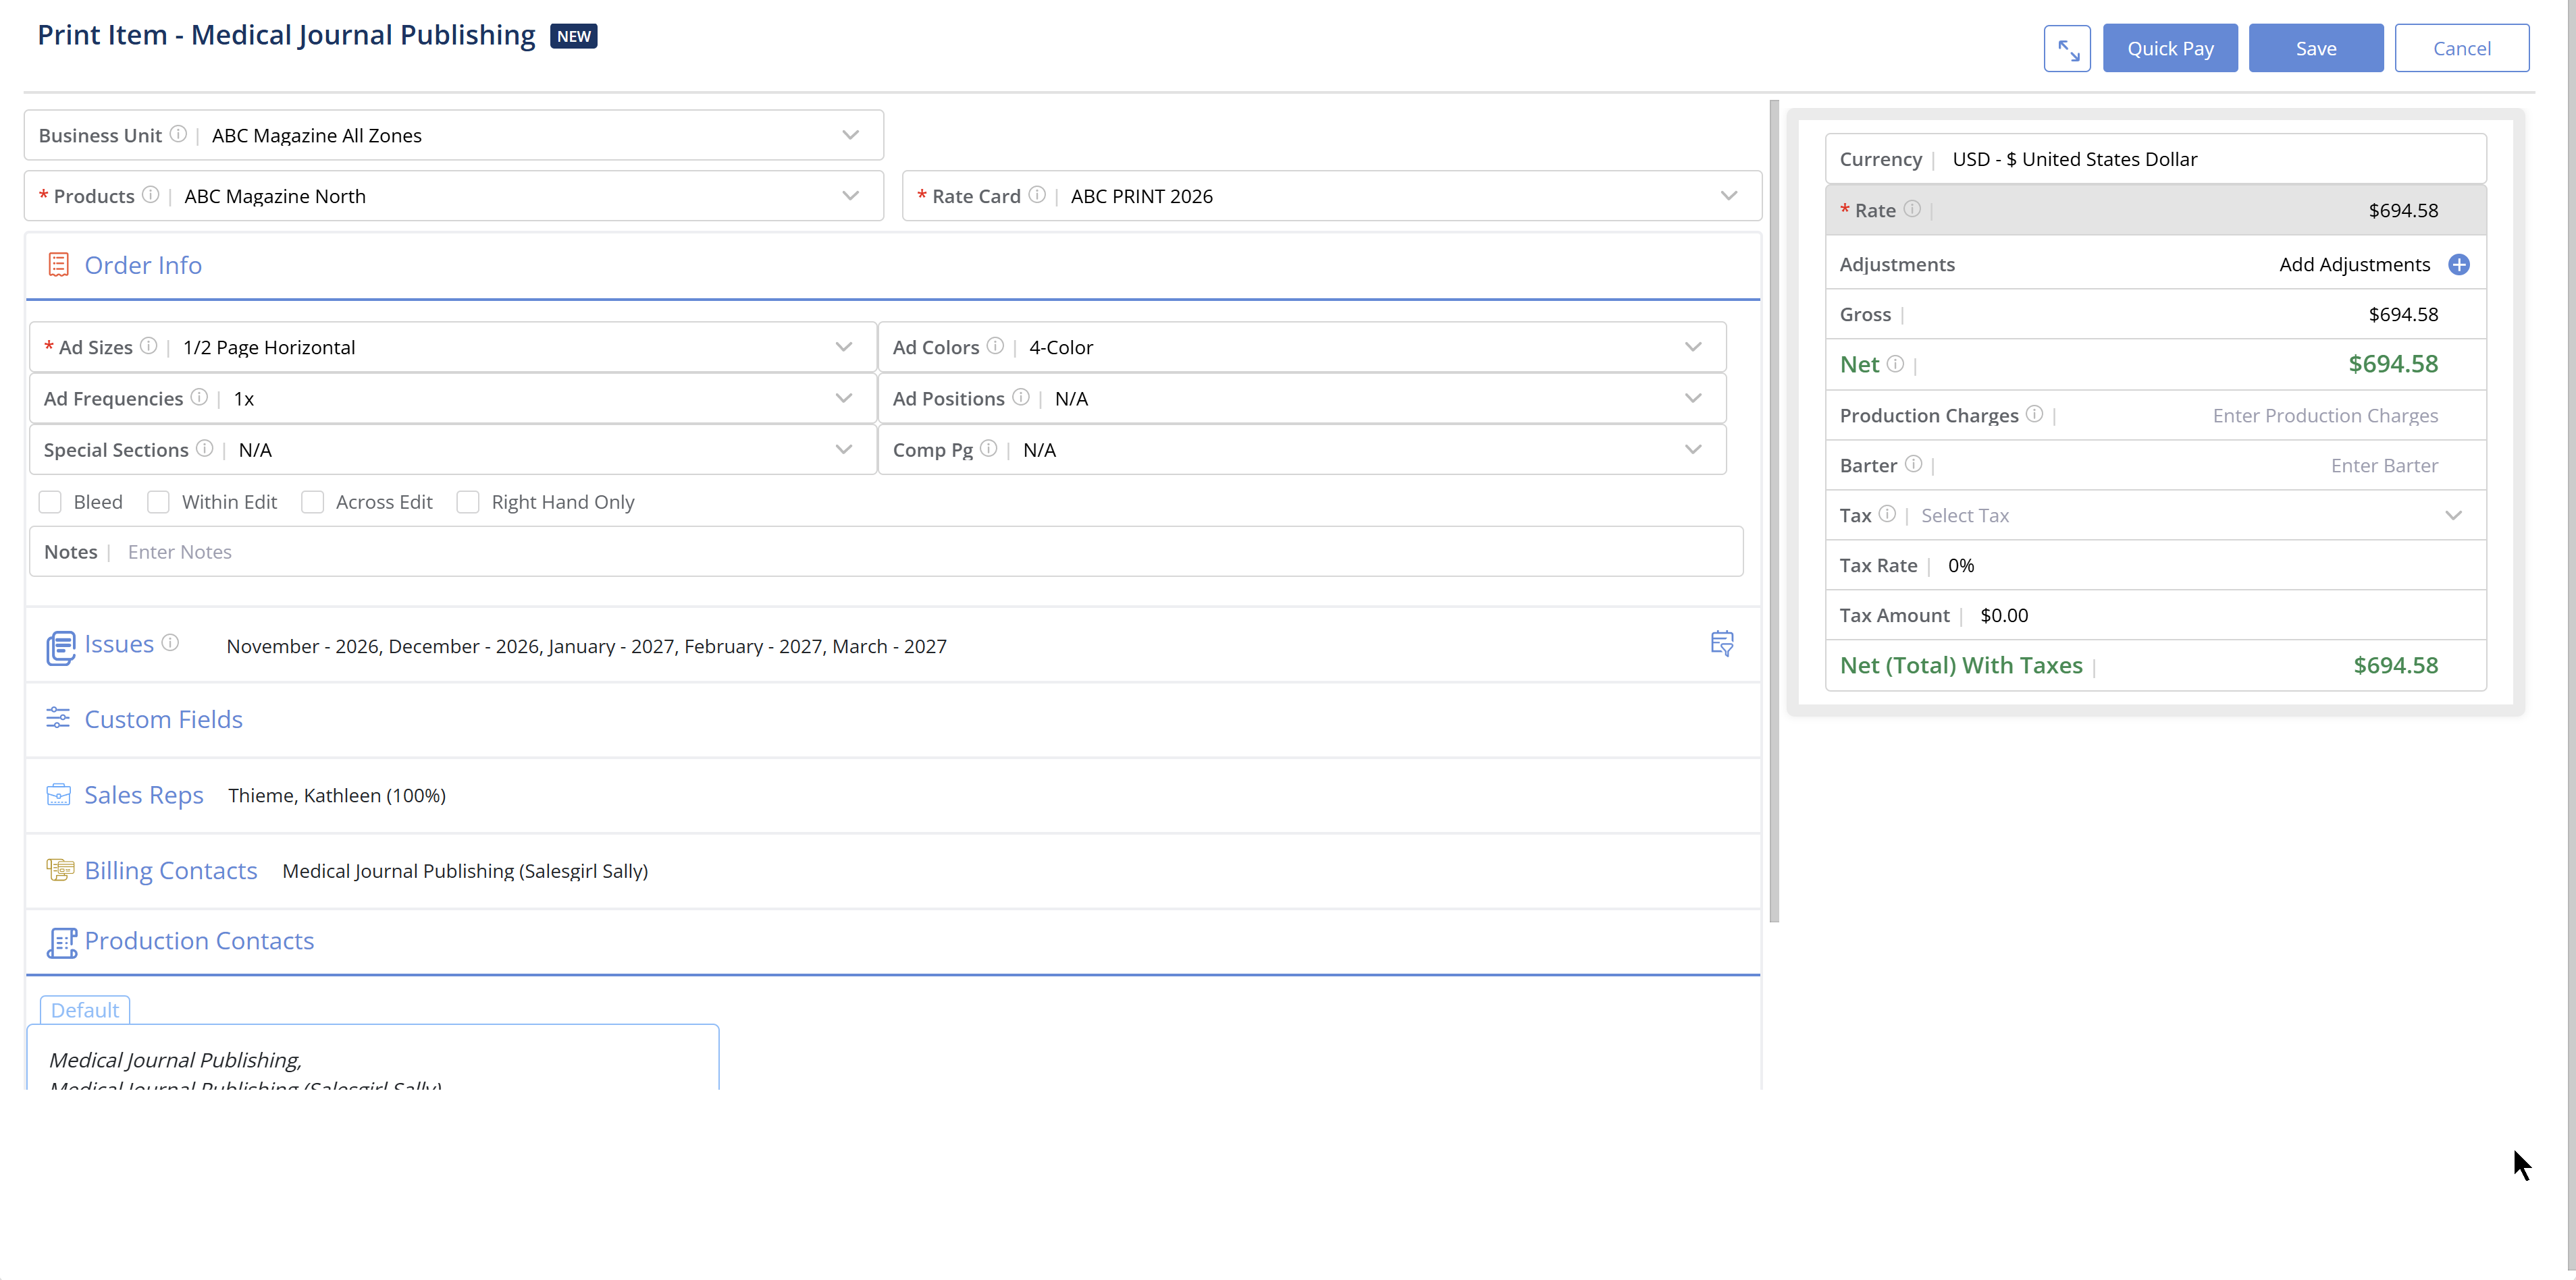This screenshot has width=2576, height=1280.
Task: Open the Products dropdown
Action: 850,196
